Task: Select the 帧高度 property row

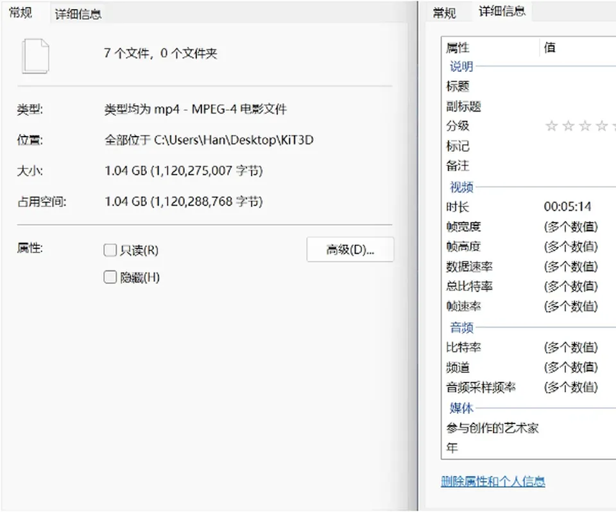Action: (x=529, y=247)
